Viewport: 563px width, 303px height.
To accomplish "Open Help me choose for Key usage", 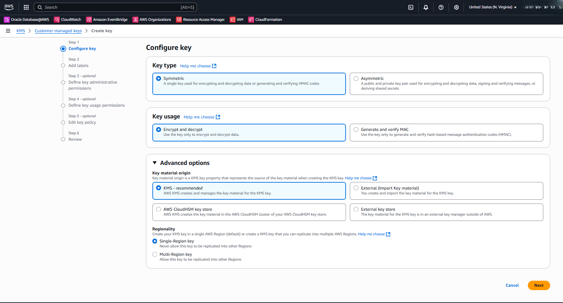I will tap(199, 117).
